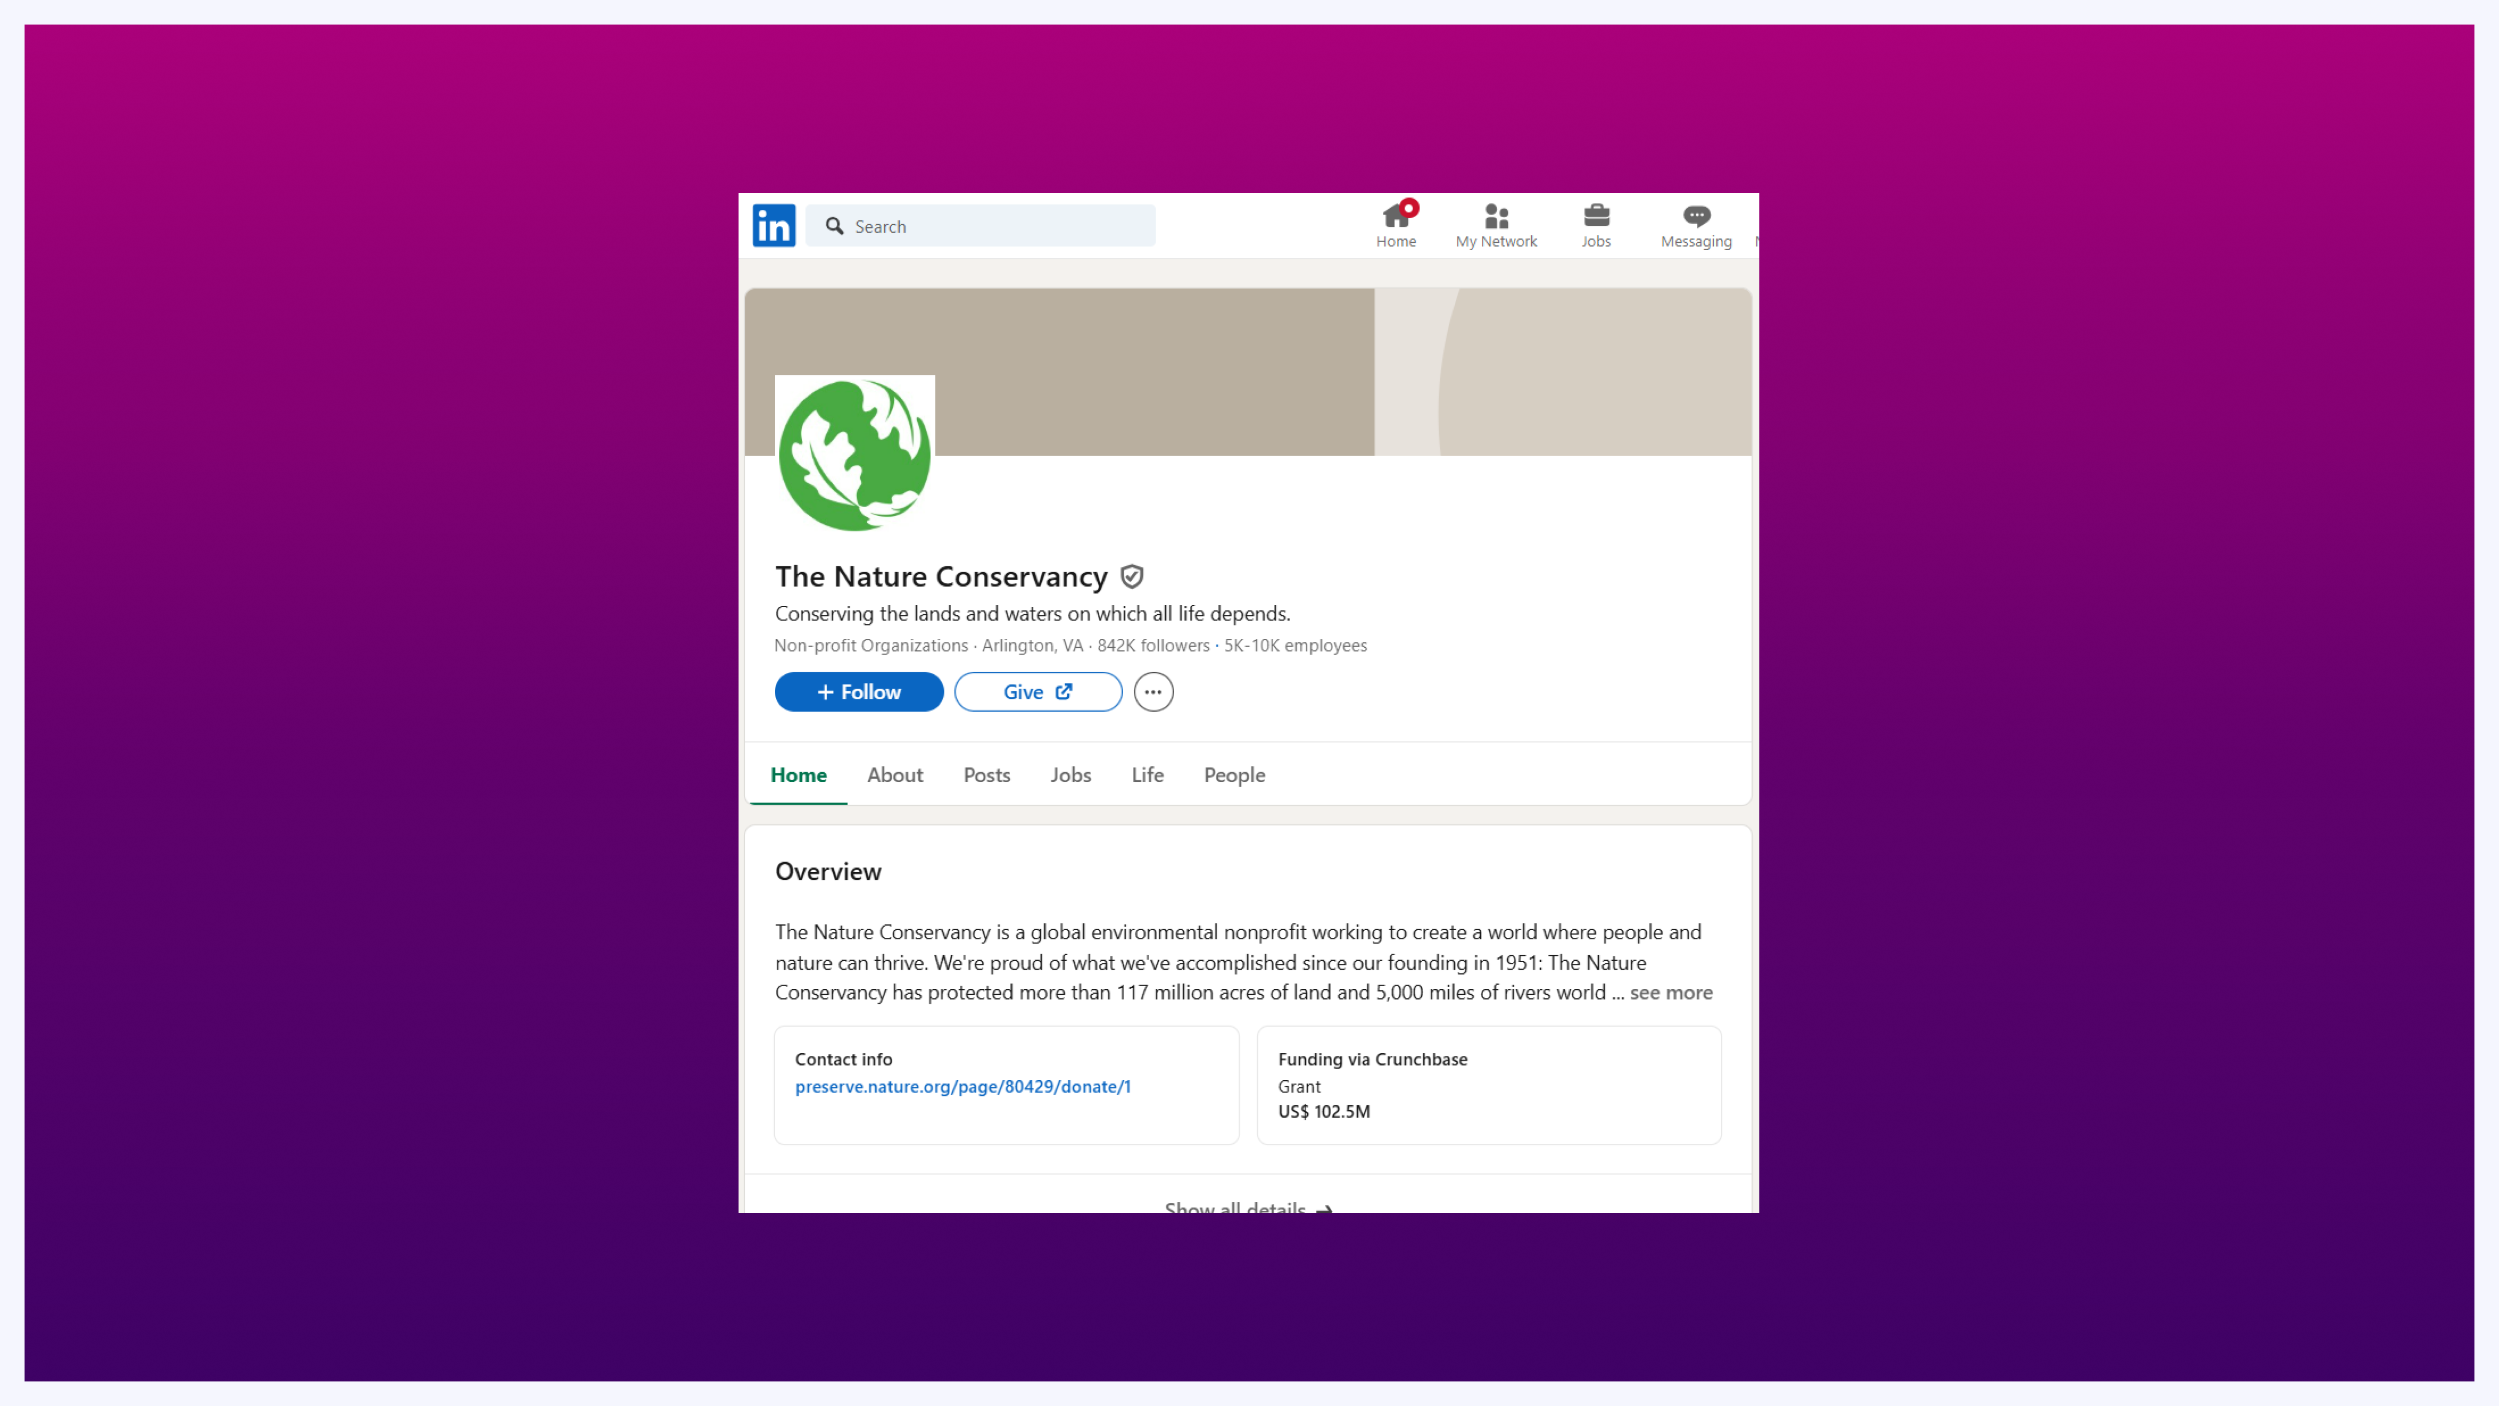Image resolution: width=2499 pixels, height=1406 pixels.
Task: Switch to the Life tab
Action: pos(1147,774)
